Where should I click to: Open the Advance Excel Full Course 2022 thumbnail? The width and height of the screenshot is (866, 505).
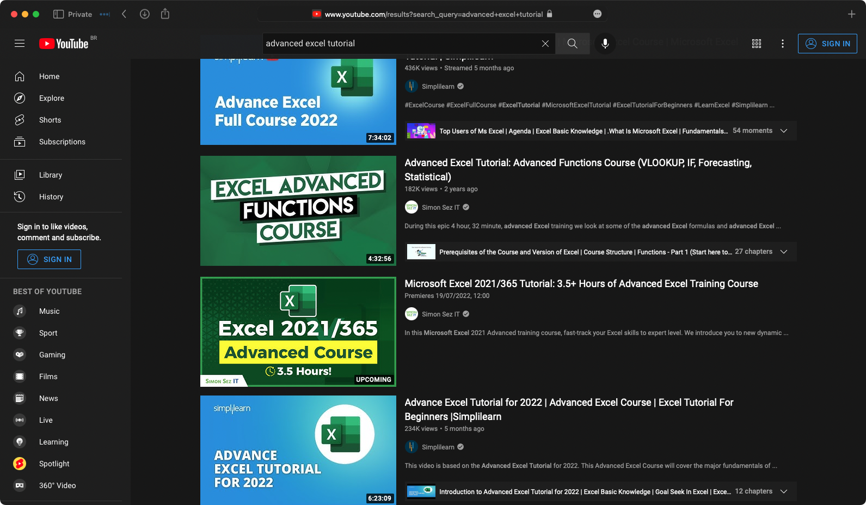(298, 102)
